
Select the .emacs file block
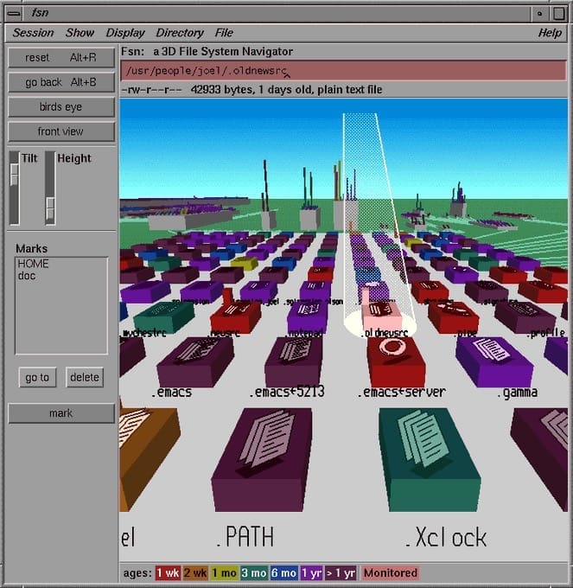[x=194, y=358]
